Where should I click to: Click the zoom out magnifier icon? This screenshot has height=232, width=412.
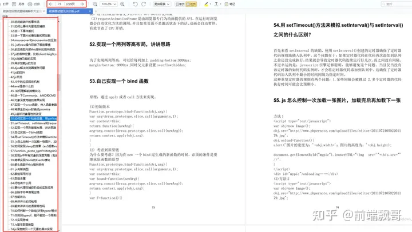(x=95, y=4)
